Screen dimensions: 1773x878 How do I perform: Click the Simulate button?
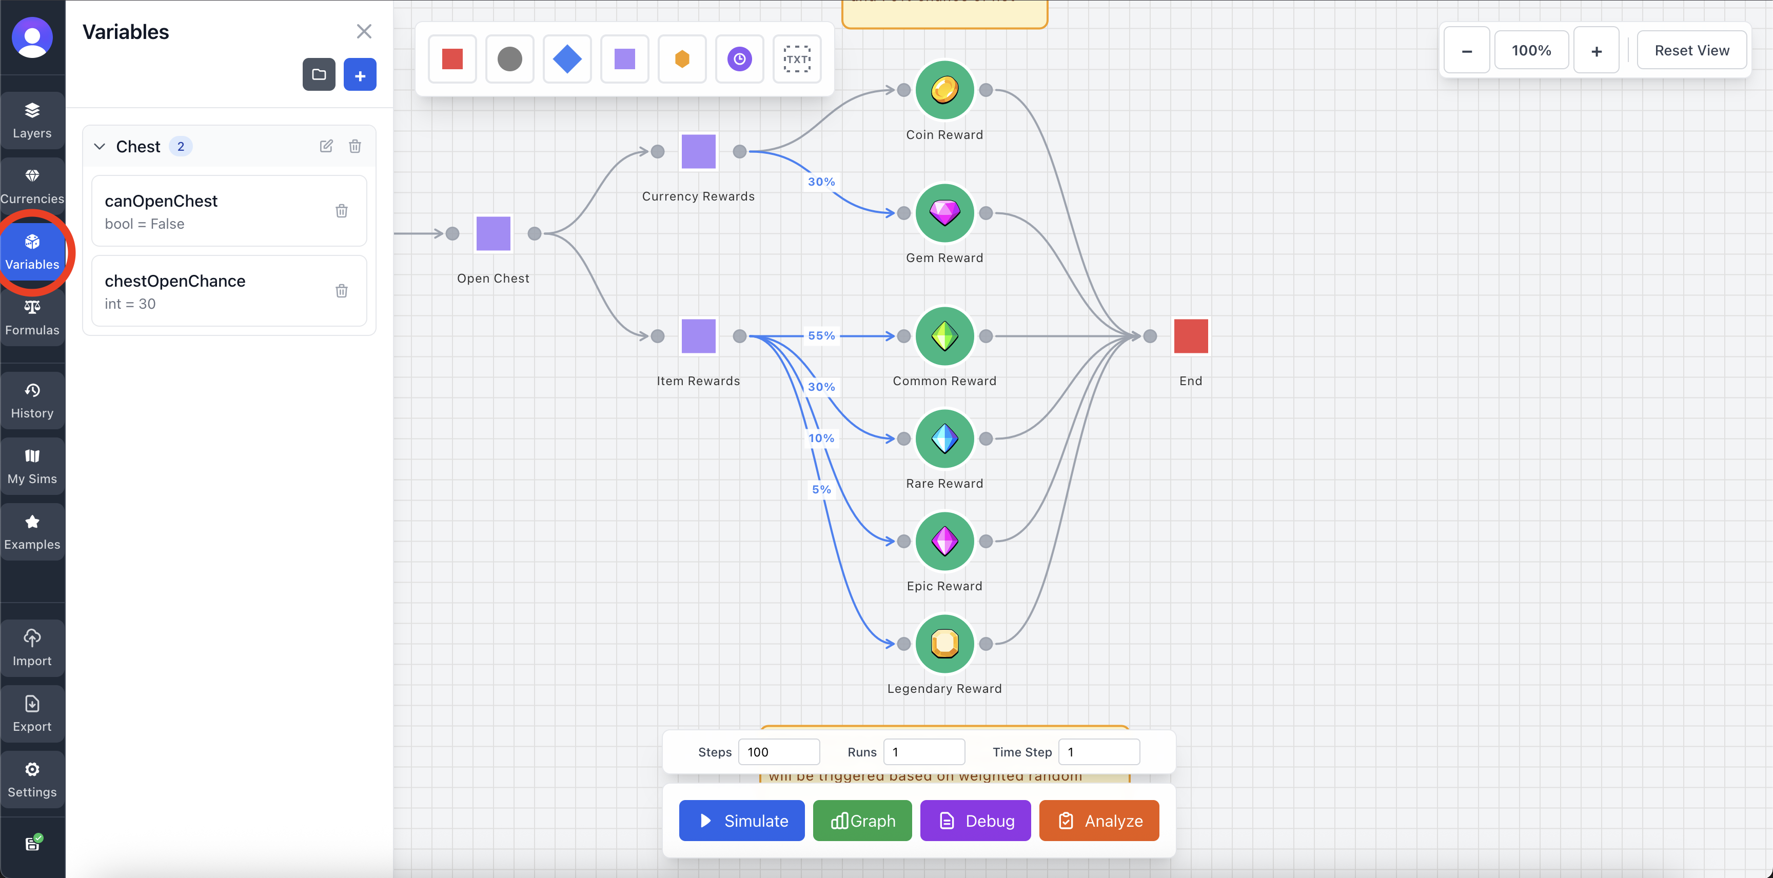click(741, 820)
